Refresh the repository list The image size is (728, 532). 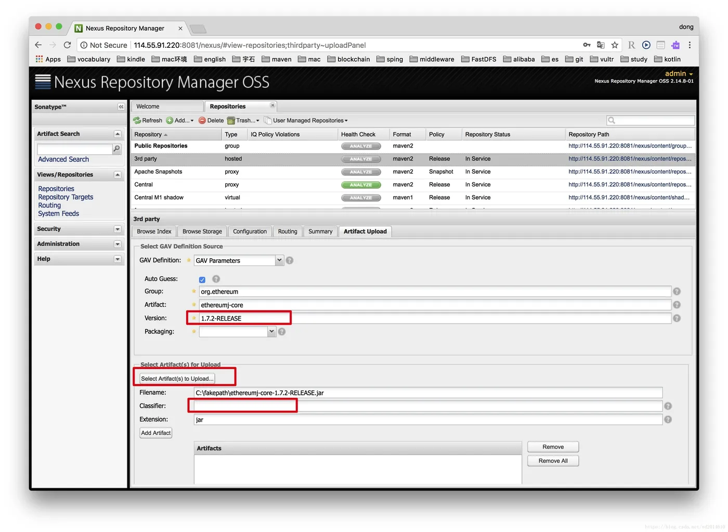pos(148,121)
